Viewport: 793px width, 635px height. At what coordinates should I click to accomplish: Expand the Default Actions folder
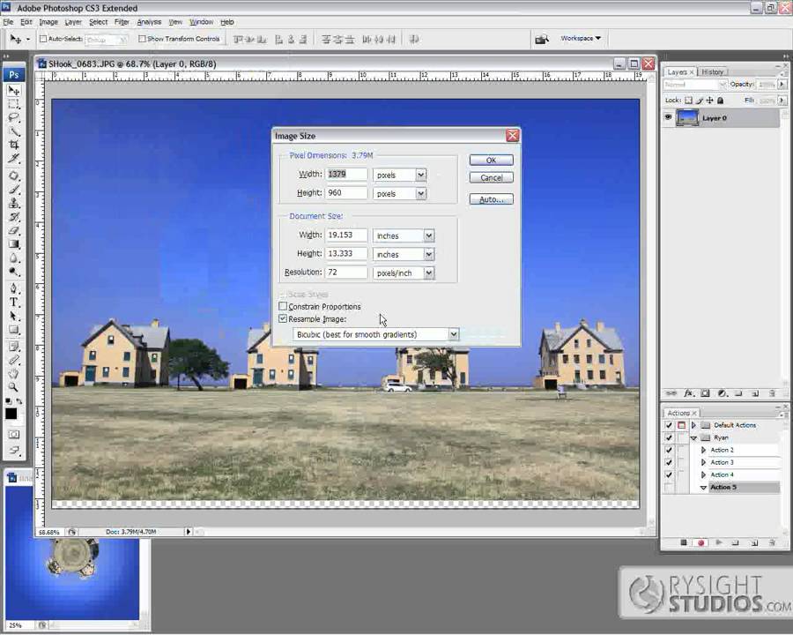click(x=694, y=425)
